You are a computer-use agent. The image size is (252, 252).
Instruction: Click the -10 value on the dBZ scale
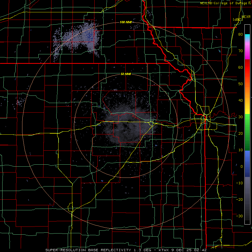(239, 183)
